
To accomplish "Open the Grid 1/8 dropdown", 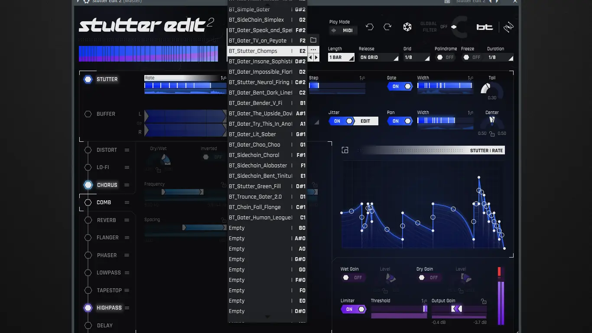I will [x=417, y=57].
